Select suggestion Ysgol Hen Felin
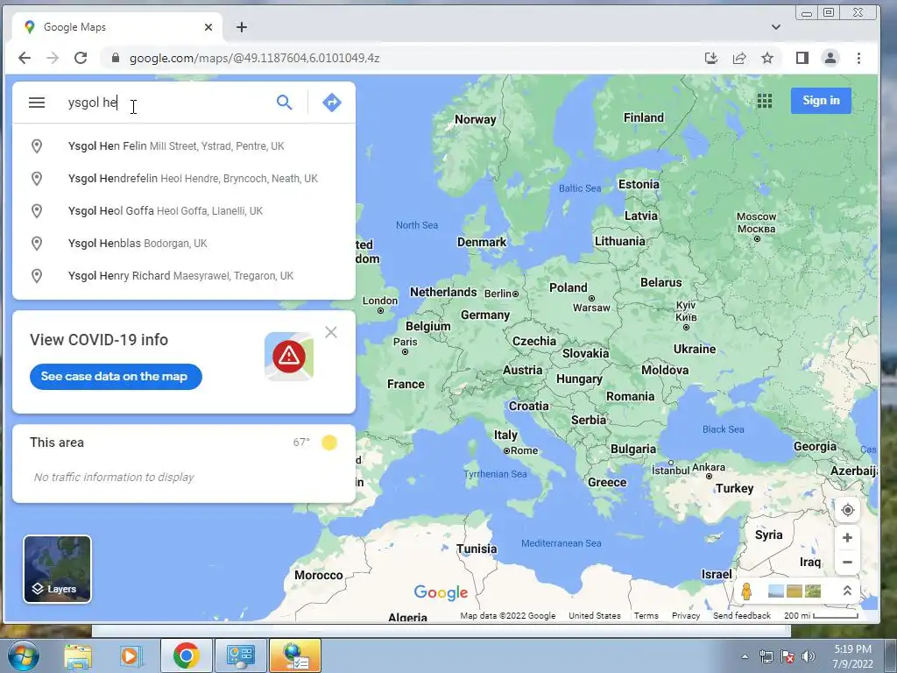This screenshot has height=673, width=897. [184, 146]
